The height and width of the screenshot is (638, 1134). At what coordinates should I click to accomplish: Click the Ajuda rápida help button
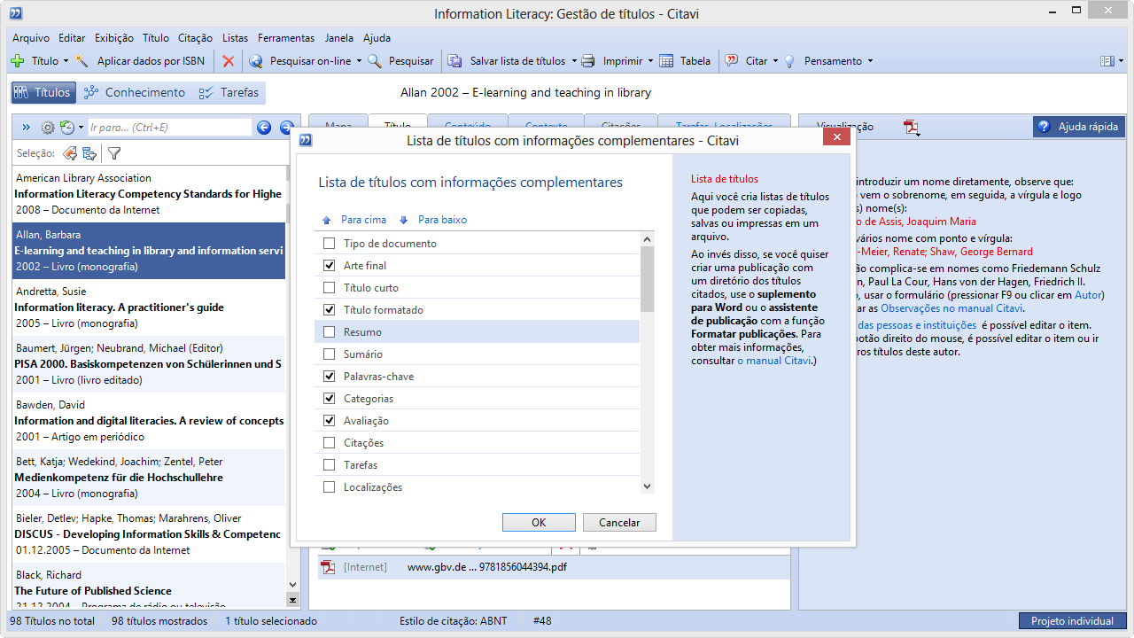(1079, 127)
